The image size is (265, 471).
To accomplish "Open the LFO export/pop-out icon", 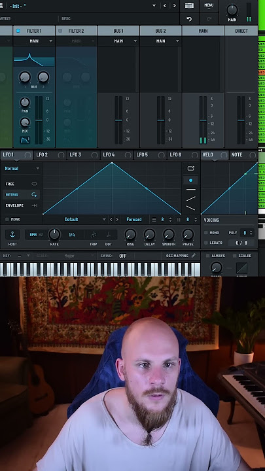I will (x=191, y=168).
